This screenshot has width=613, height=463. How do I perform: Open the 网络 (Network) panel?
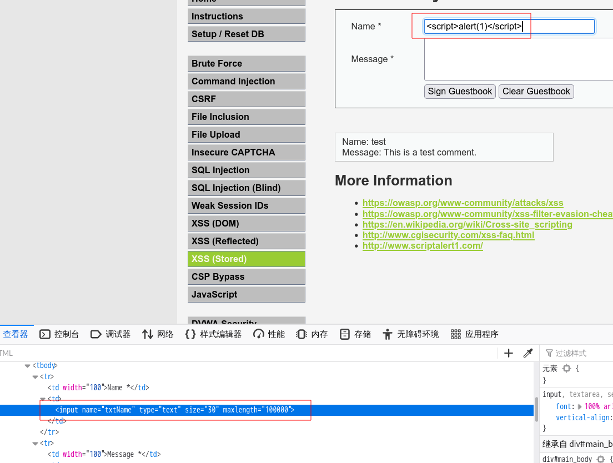(158, 334)
